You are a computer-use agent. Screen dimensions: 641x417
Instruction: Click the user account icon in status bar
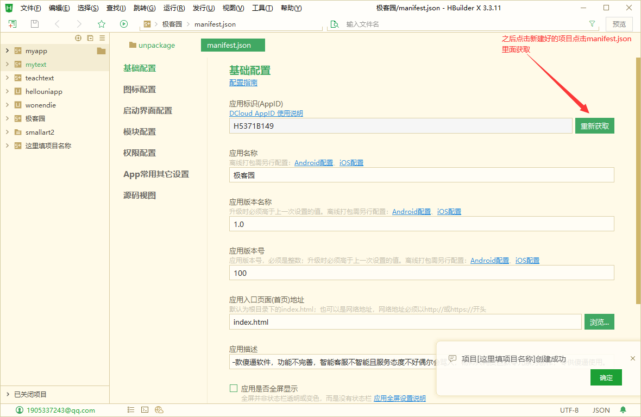coord(19,410)
